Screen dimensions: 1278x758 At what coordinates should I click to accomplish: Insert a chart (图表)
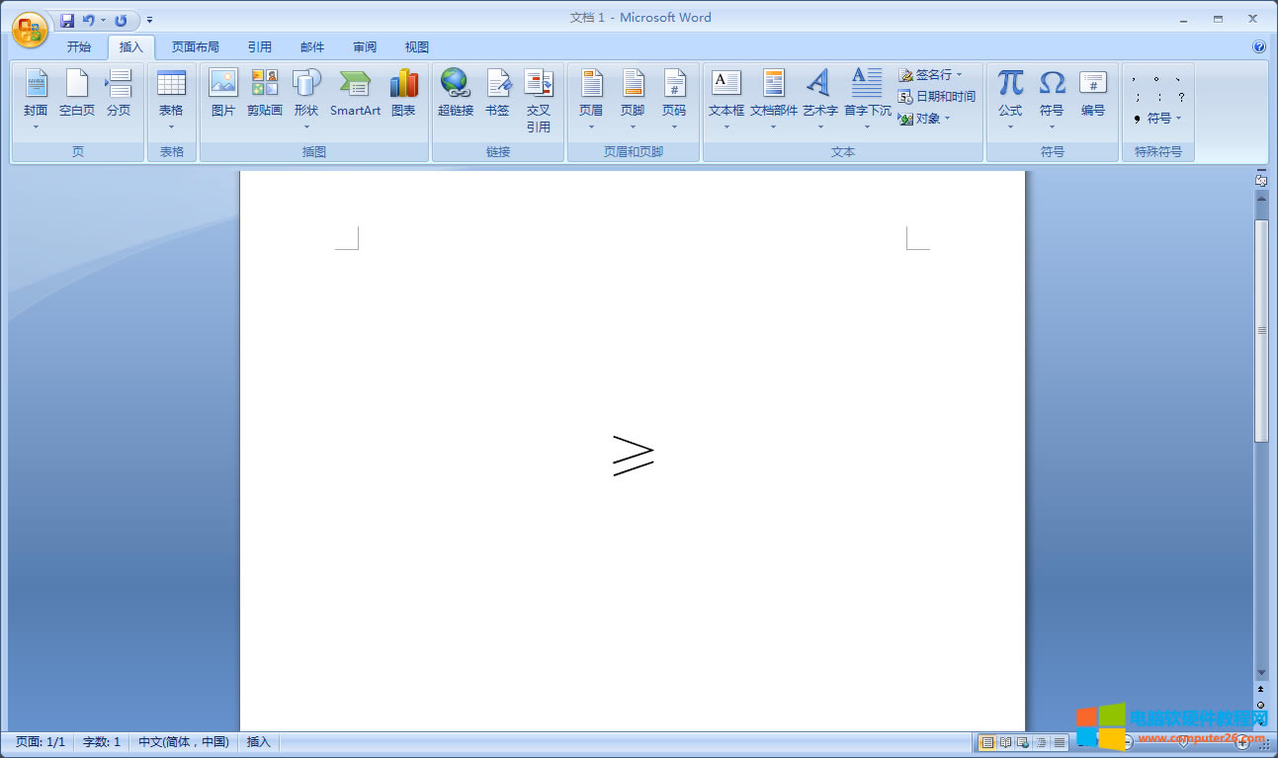point(403,94)
